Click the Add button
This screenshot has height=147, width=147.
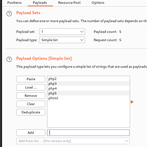coord(31,132)
